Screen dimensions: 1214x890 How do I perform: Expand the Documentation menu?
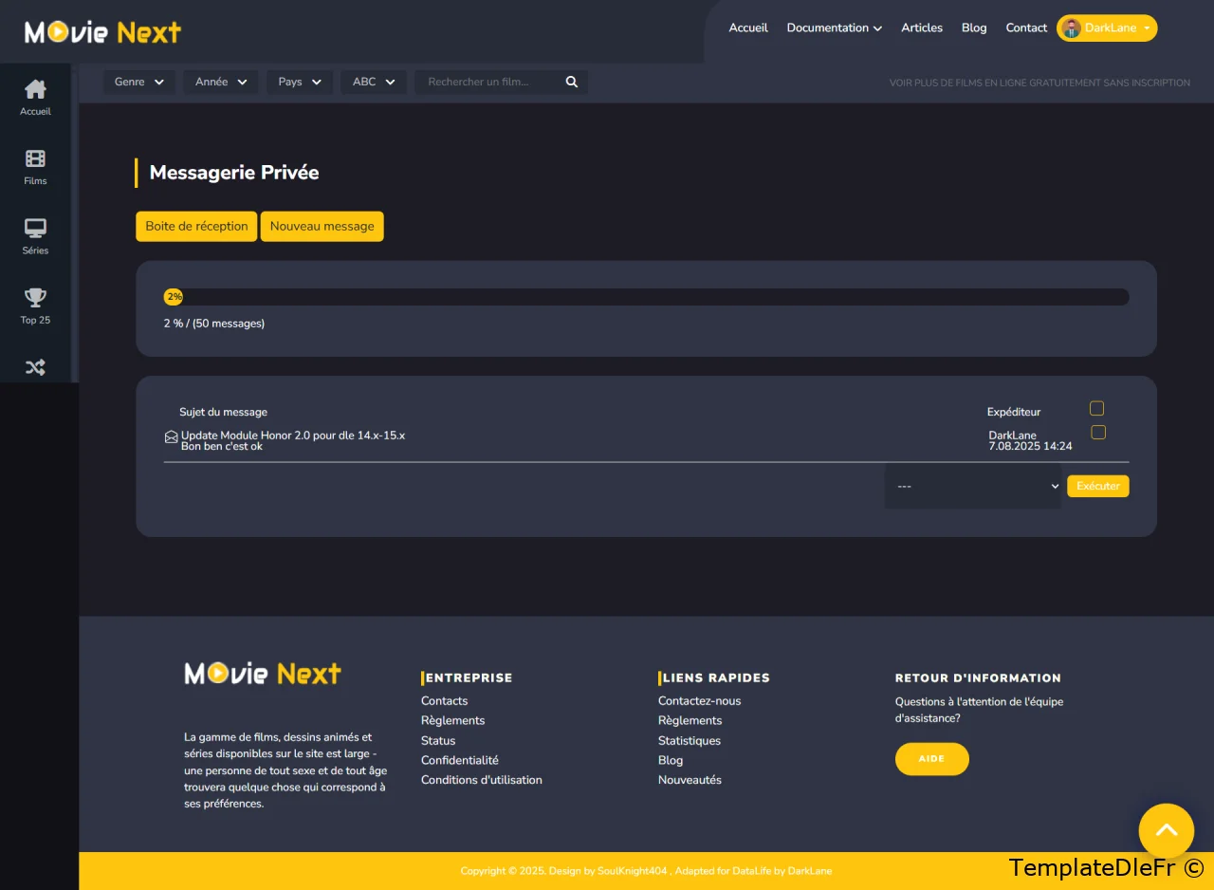tap(834, 28)
